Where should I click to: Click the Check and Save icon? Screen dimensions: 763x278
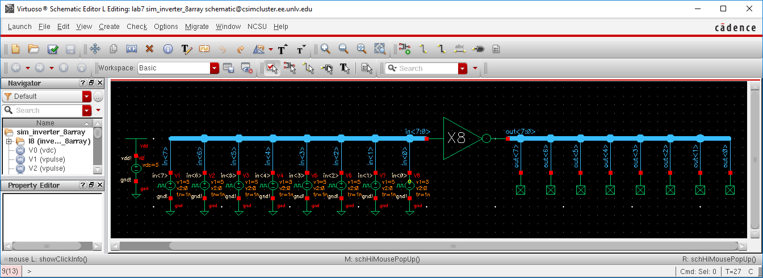pyautogui.click(x=52, y=49)
